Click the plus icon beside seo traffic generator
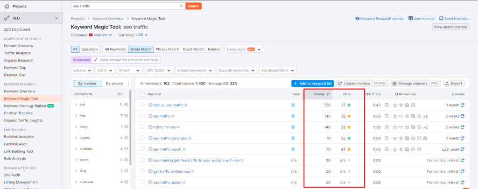The width and height of the screenshot is (478, 189). click(x=150, y=138)
